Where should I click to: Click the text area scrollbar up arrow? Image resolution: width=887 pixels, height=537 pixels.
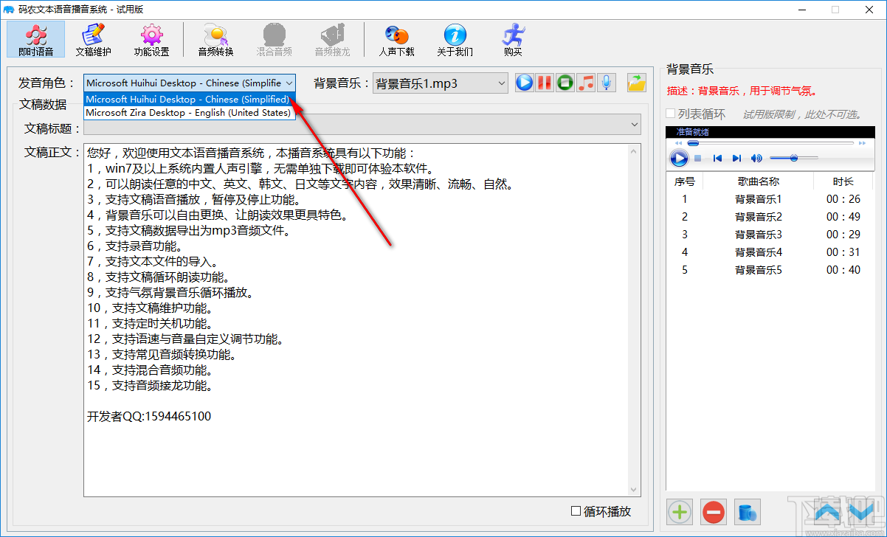(634, 150)
